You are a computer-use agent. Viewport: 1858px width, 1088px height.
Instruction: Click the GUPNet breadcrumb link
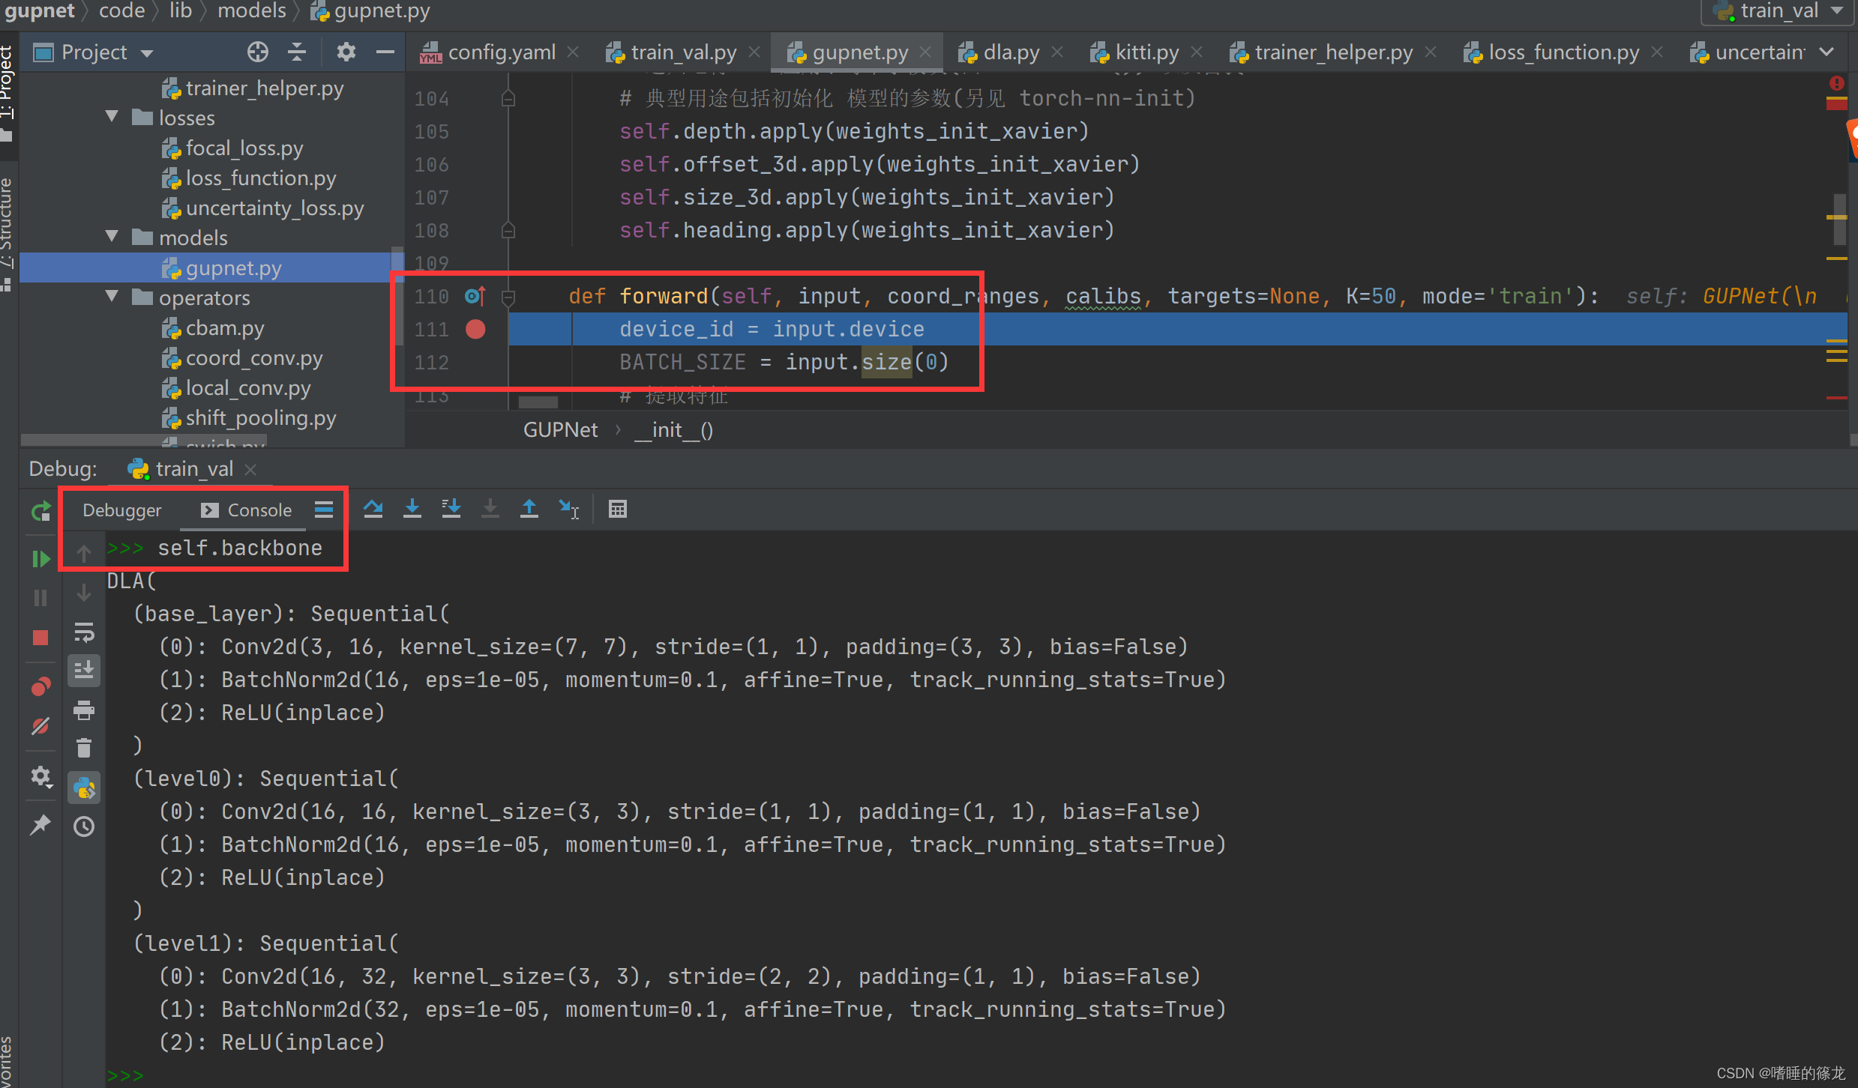(560, 430)
